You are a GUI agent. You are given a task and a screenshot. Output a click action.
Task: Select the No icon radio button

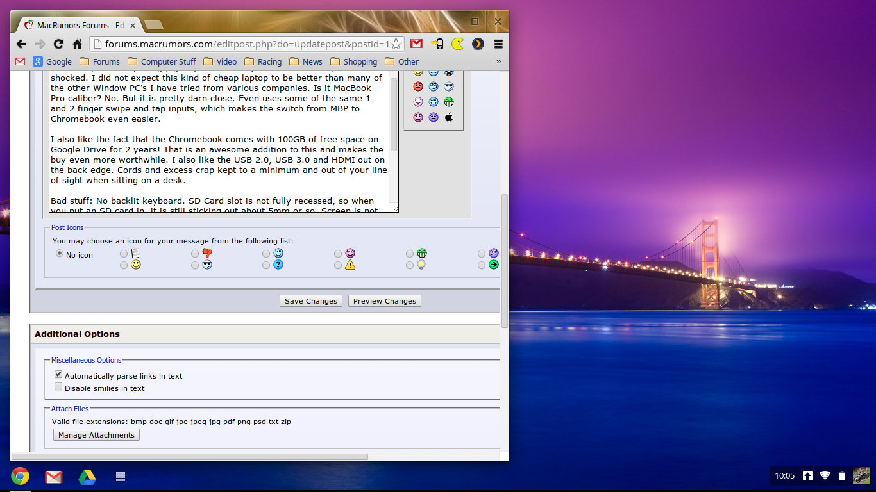(60, 254)
